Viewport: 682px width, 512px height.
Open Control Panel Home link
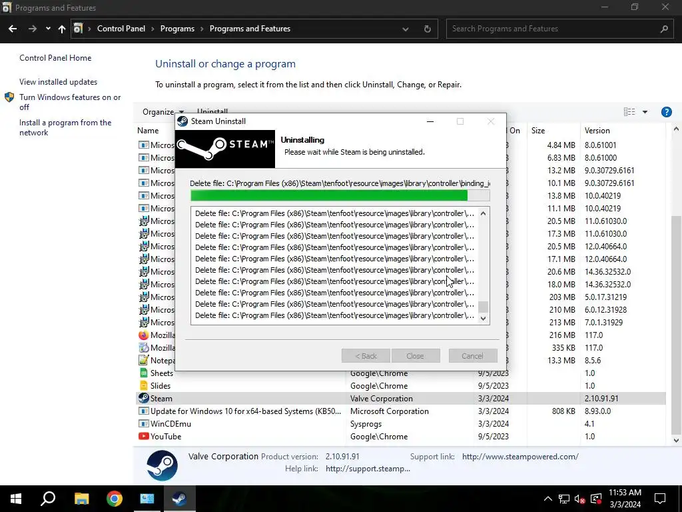(x=55, y=58)
